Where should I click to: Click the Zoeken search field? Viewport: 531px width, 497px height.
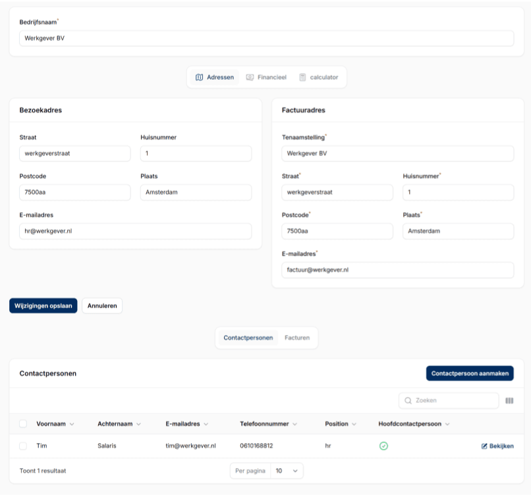point(449,401)
